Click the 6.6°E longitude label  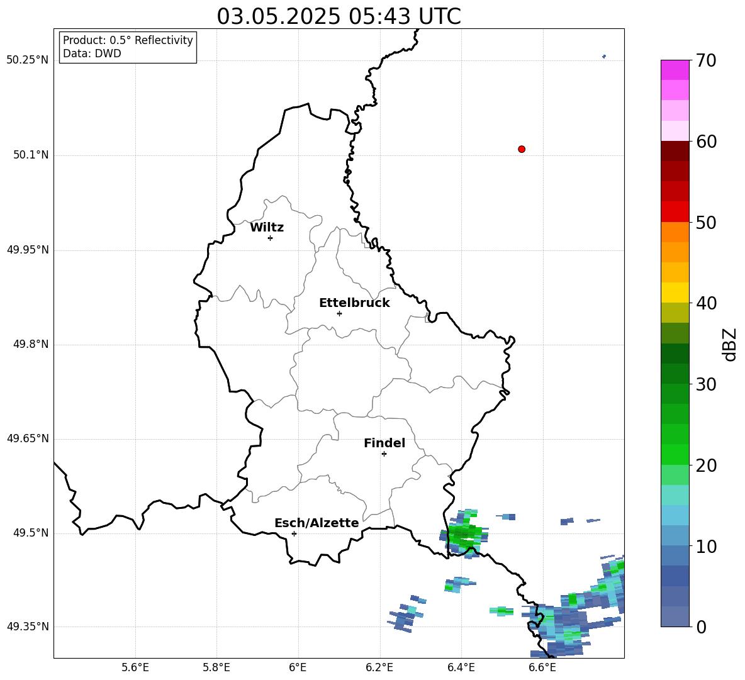542,667
